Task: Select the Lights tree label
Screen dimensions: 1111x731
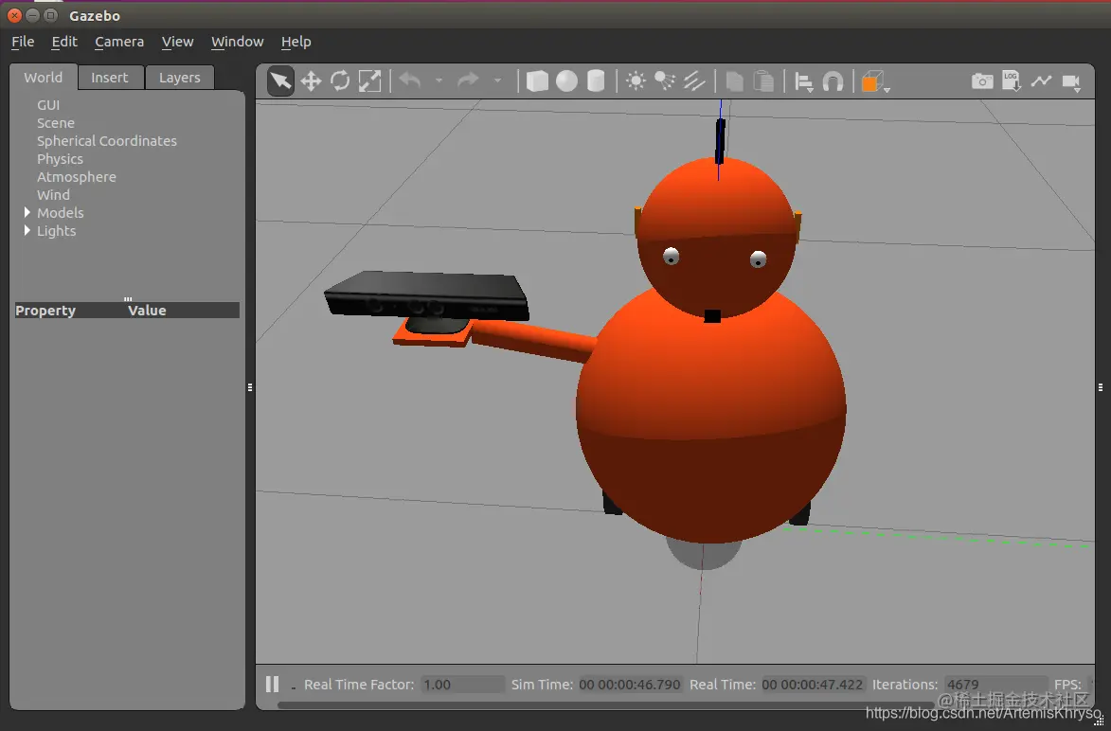Action: (x=56, y=231)
